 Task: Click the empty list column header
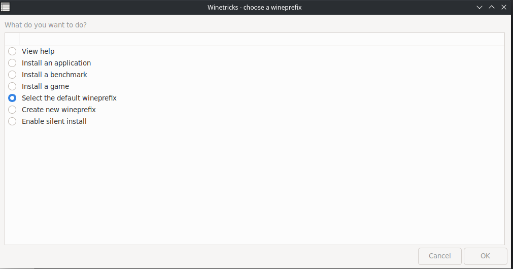262,39
